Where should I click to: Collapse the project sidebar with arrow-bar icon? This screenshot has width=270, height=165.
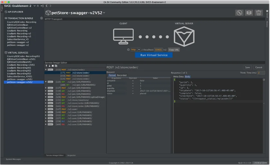(x=42, y=6)
